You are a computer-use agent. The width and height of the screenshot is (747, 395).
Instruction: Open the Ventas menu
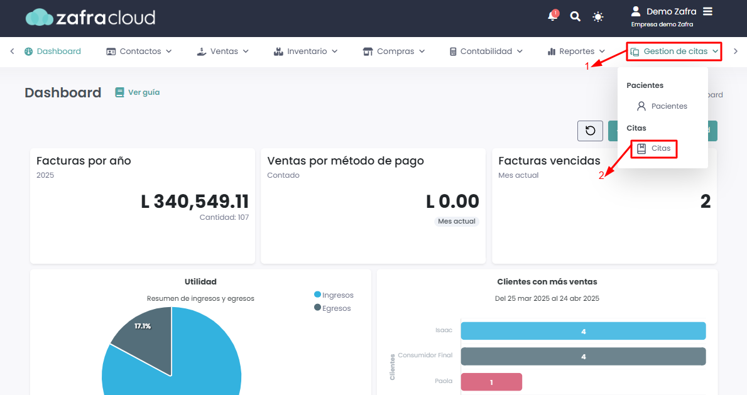(222, 51)
